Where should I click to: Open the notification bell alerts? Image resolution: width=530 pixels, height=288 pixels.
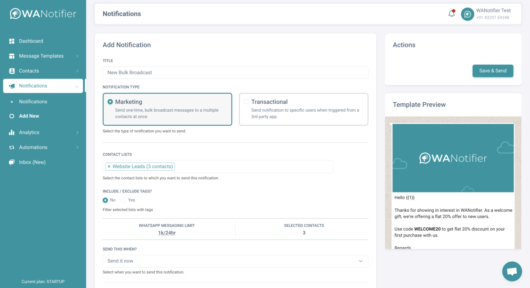click(452, 14)
